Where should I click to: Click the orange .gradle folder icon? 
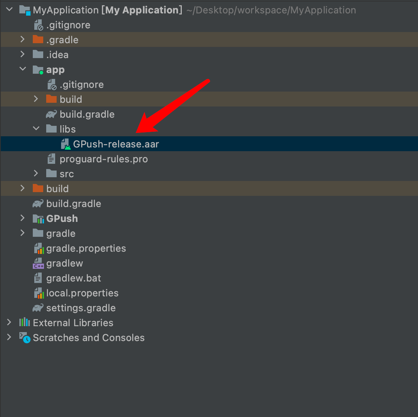pos(38,39)
